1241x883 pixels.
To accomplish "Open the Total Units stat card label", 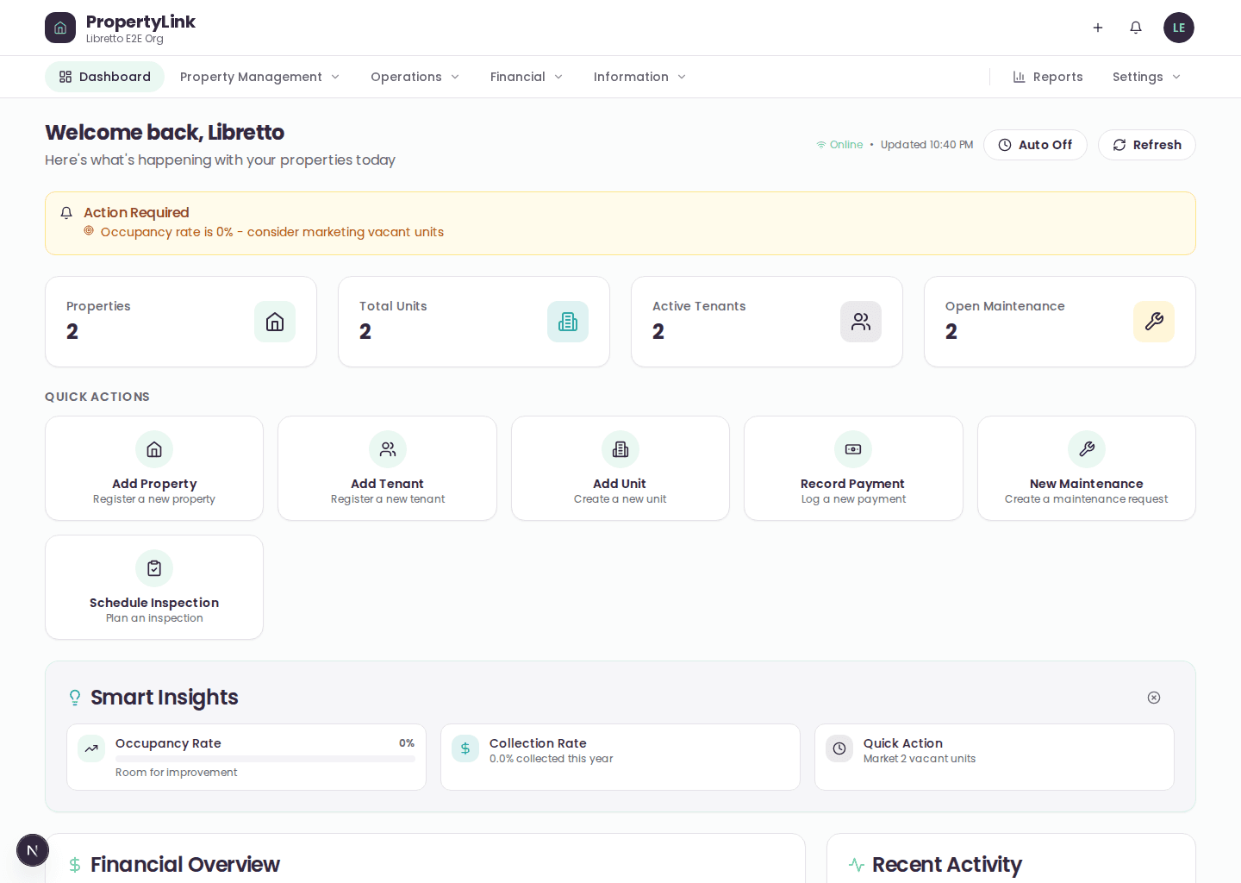I will (393, 306).
